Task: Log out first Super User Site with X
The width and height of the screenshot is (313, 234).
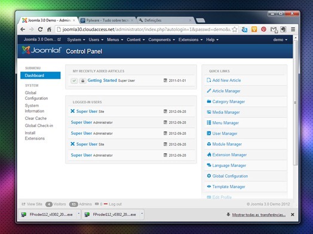Action: tap(72, 111)
